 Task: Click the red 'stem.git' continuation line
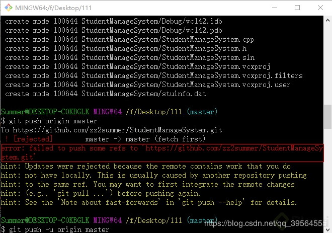coord(18,157)
